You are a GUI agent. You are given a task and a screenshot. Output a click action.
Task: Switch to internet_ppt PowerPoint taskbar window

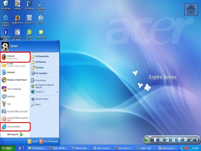tap(168, 148)
